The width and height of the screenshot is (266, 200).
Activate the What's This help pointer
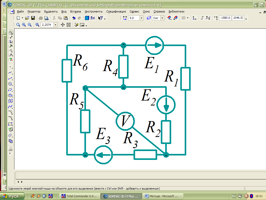pos(101,18)
